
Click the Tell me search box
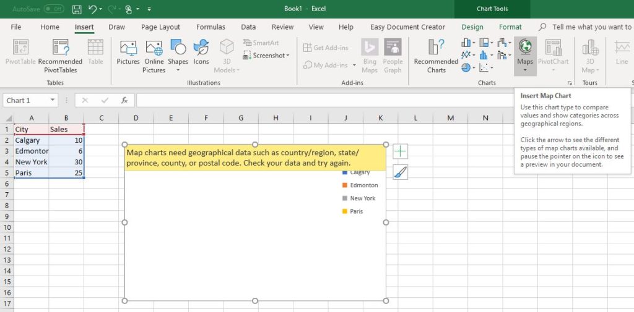[591, 27]
